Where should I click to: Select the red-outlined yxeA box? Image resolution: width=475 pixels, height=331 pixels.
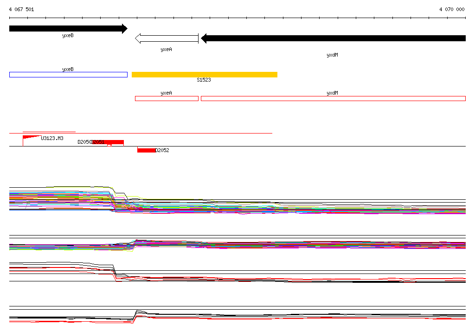(167, 98)
